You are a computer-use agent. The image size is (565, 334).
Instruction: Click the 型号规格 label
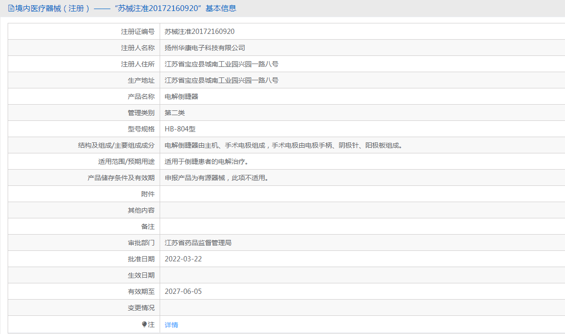[x=141, y=129]
